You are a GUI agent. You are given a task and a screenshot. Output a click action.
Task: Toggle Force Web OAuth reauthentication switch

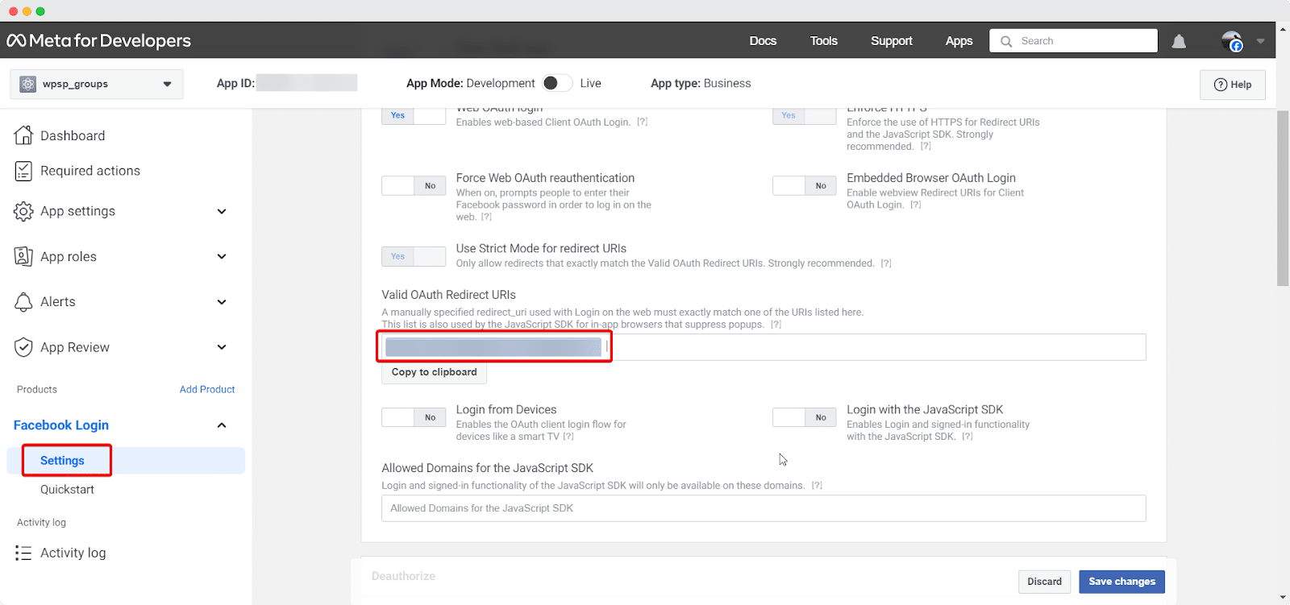click(414, 185)
